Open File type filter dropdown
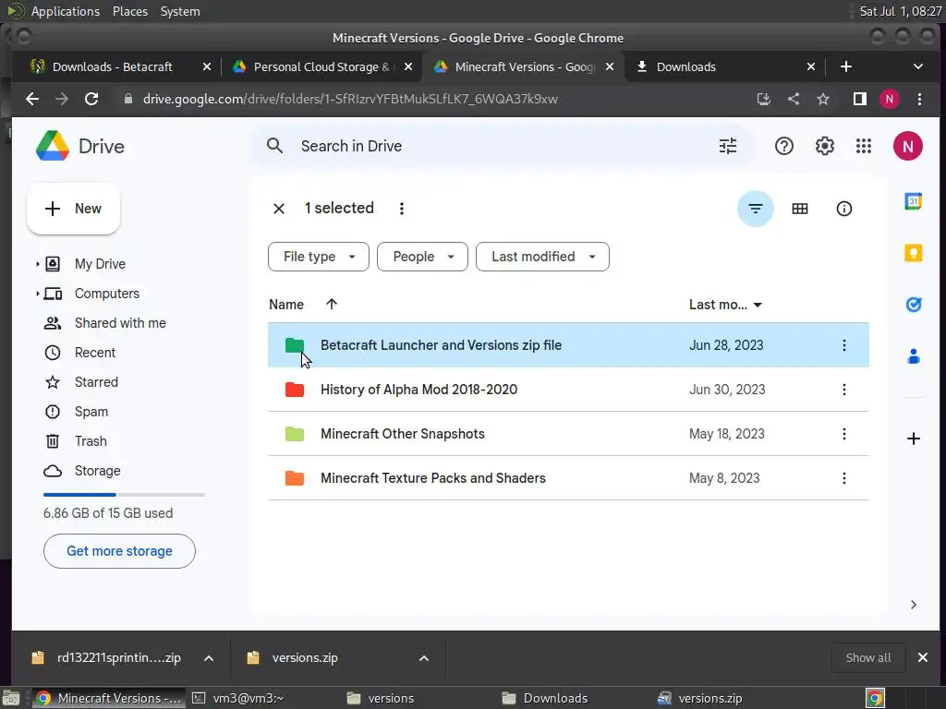Viewport: 946px width, 709px height. tap(318, 257)
